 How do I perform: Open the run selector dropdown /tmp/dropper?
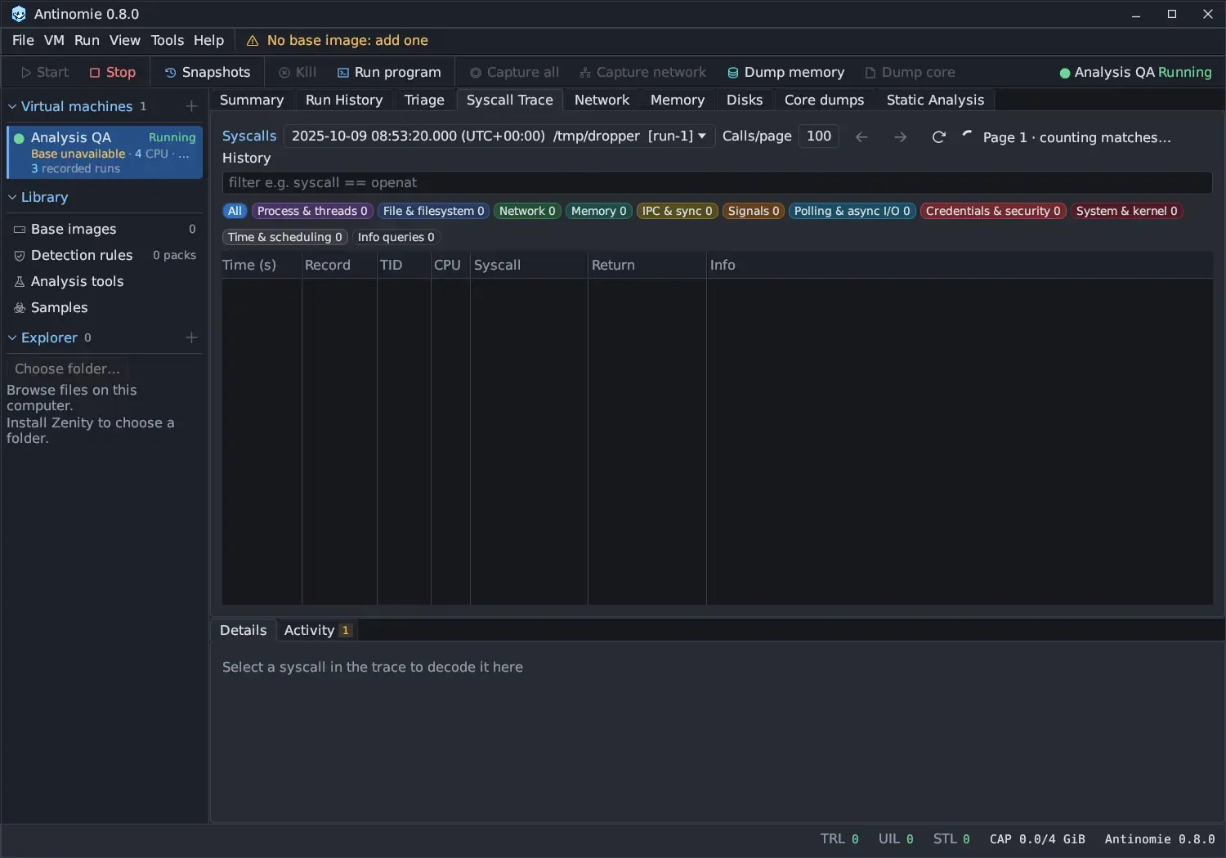pyautogui.click(x=499, y=136)
